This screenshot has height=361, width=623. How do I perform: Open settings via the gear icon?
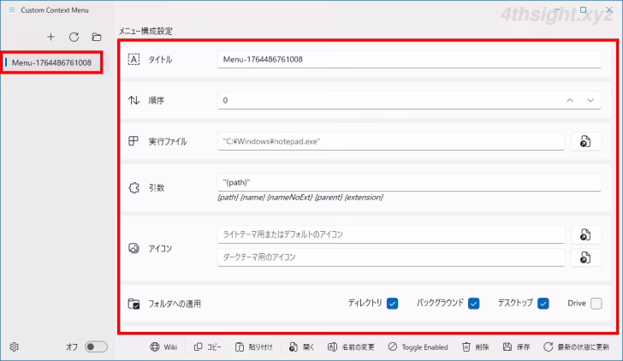(15, 346)
